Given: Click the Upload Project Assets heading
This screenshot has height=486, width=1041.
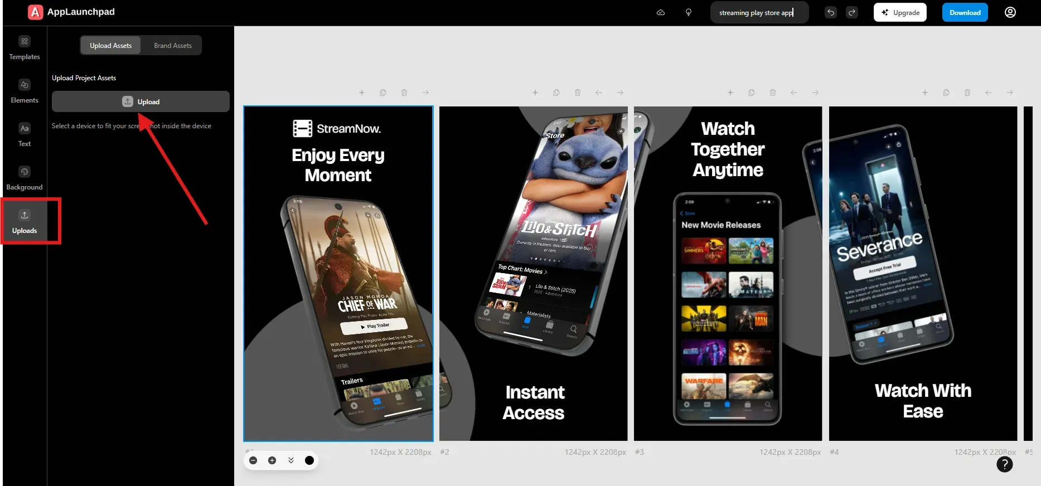Looking at the screenshot, I should (84, 78).
